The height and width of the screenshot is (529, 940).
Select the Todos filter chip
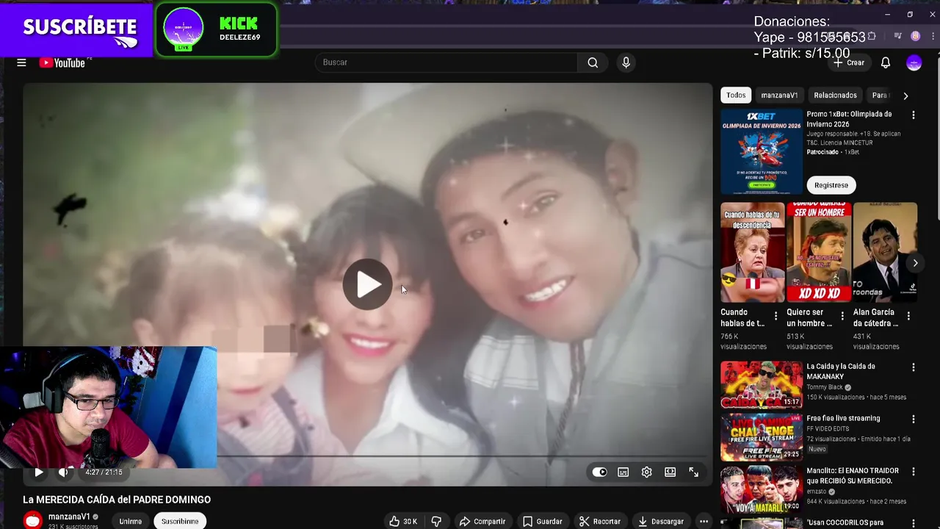coord(736,95)
